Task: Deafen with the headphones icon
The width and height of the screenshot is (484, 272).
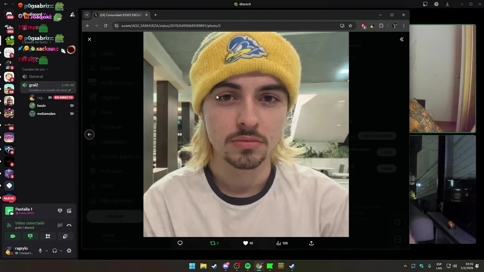Action: point(54,250)
